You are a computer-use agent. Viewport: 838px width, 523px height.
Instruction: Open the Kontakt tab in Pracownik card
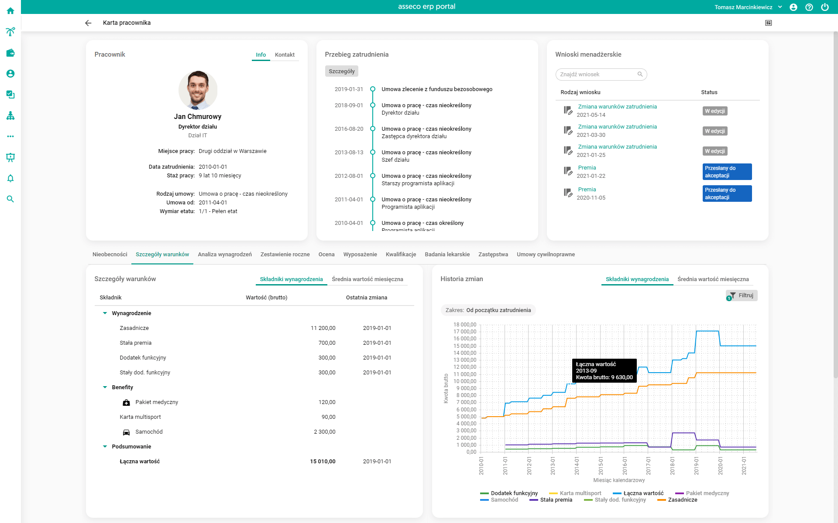pyautogui.click(x=285, y=55)
